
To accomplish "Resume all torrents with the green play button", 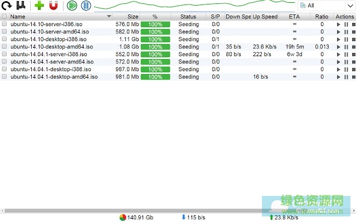I will pyautogui.click(x=72, y=6).
